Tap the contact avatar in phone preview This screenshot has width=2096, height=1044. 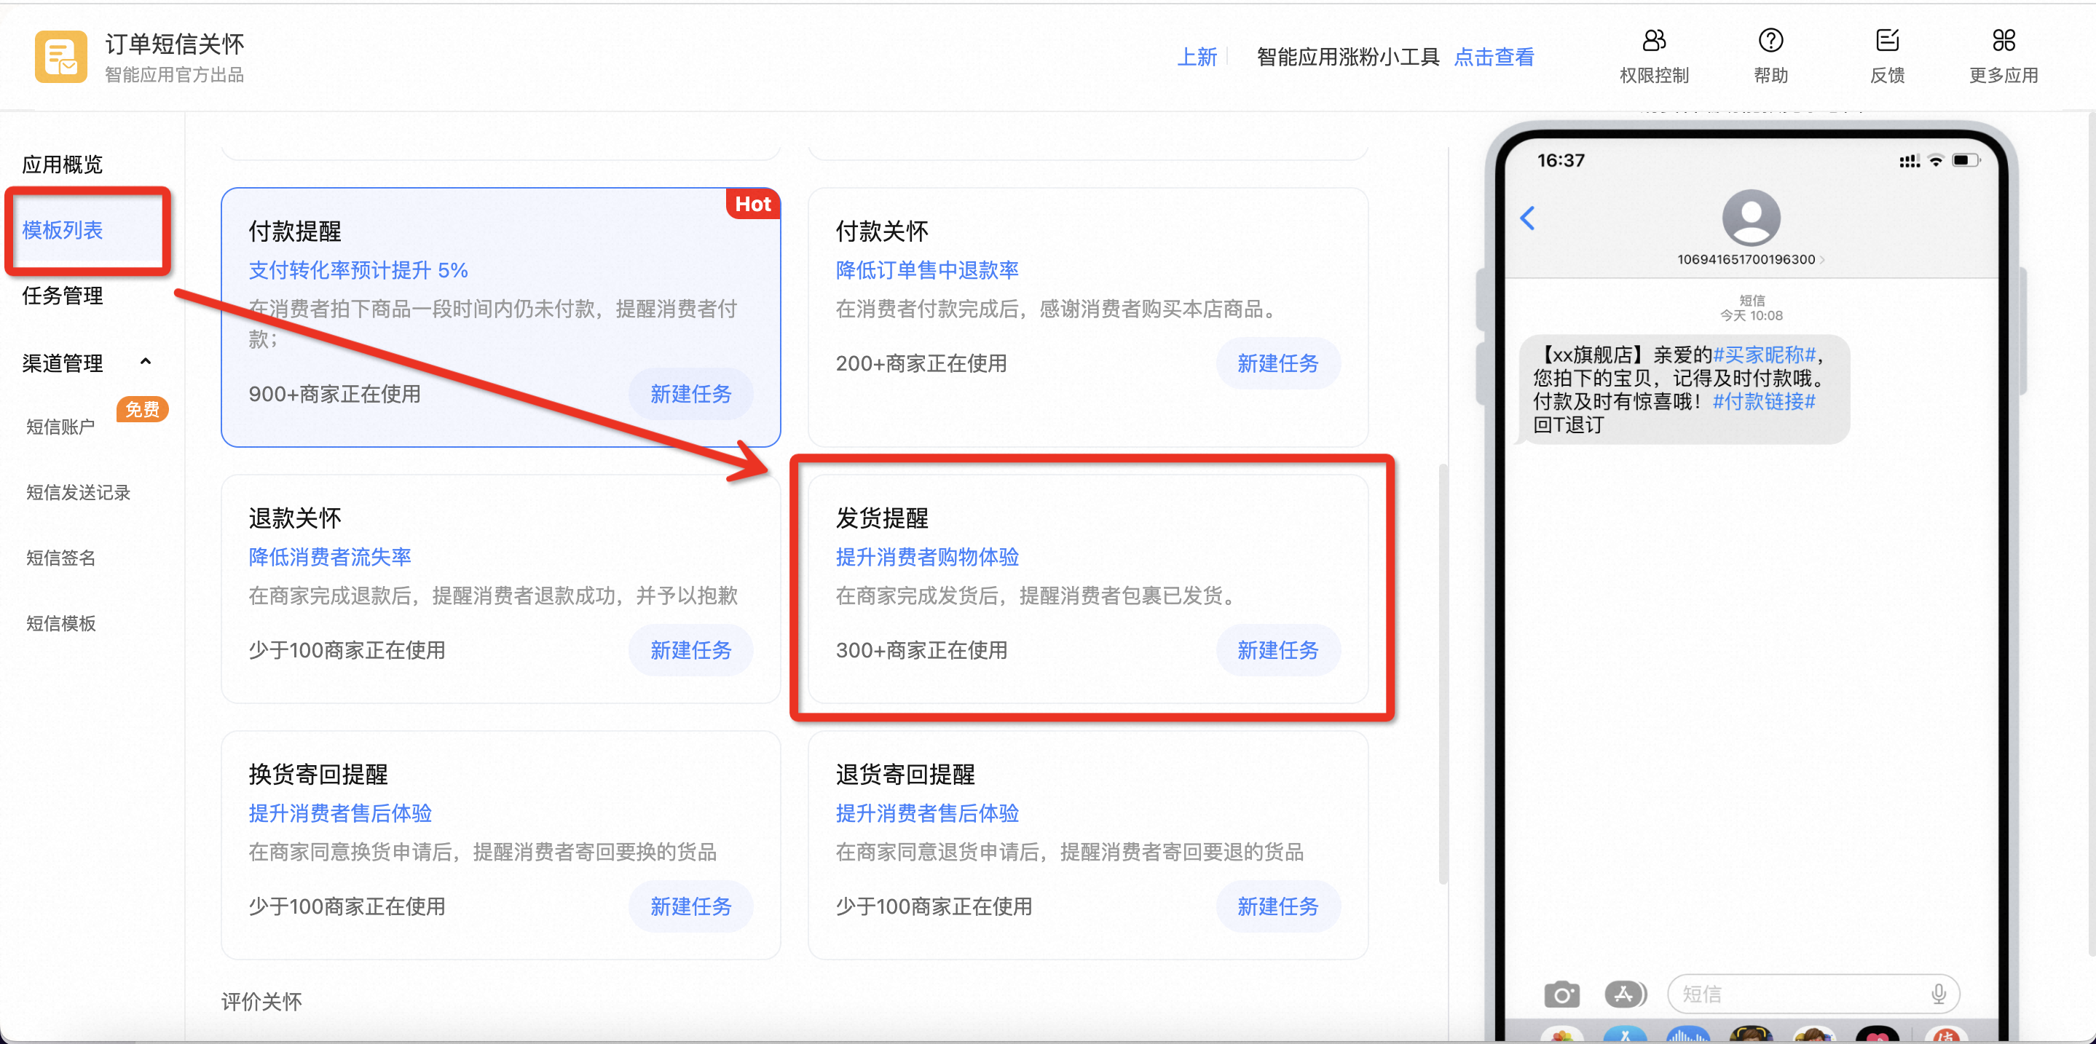click(1751, 218)
